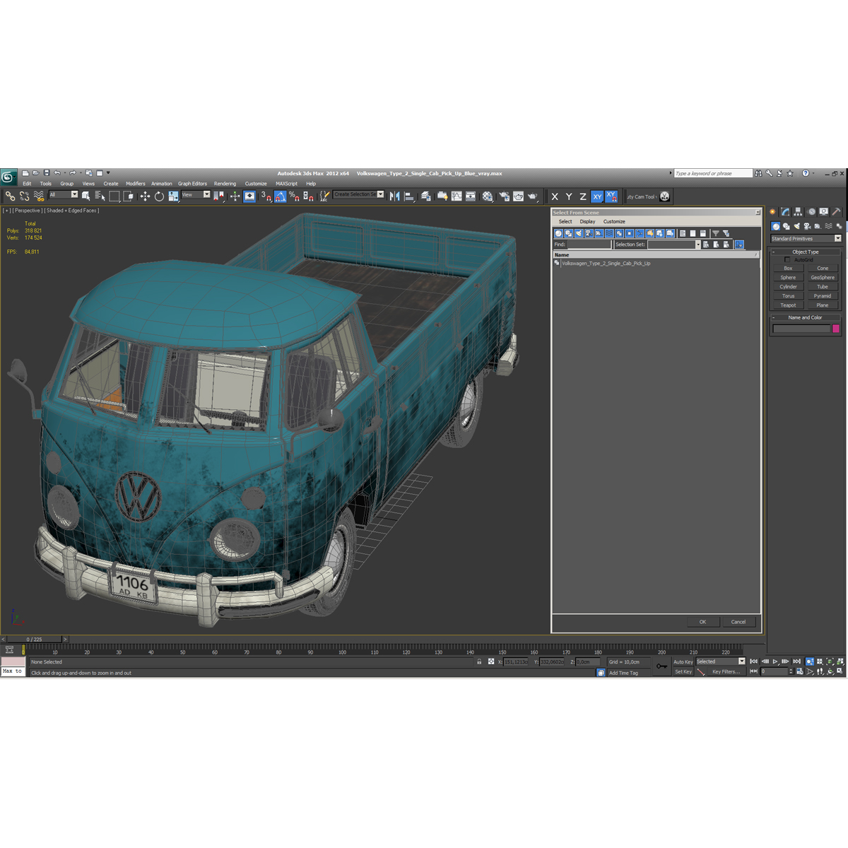Screen dimensions: 848x848
Task: Activate the Select and Rotate tool
Action: (x=159, y=196)
